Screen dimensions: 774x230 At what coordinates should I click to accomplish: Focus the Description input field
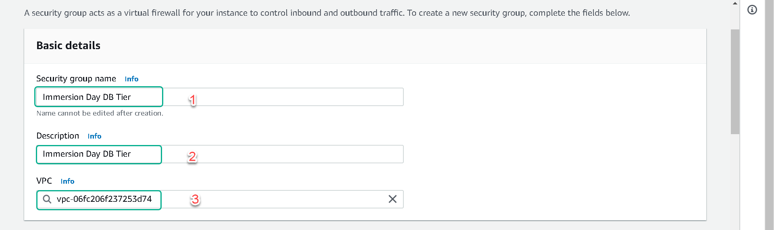tap(220, 154)
